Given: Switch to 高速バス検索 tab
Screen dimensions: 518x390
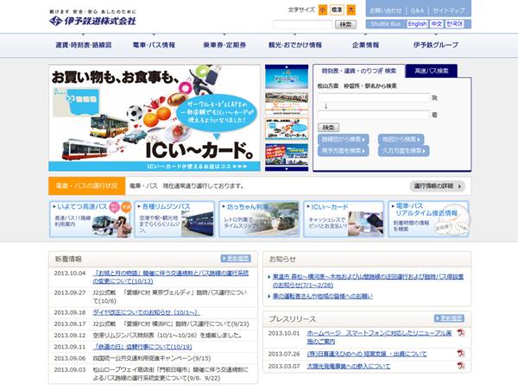Looking at the screenshot, I should click(x=432, y=71).
